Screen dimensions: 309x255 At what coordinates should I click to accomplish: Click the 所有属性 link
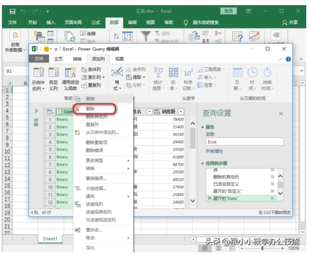[x=214, y=151]
